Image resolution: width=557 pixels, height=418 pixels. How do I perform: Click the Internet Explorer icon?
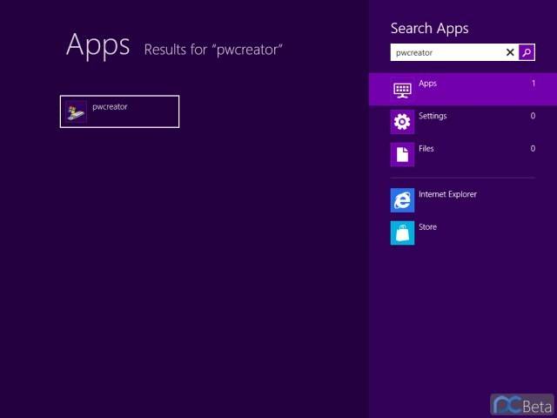pyautogui.click(x=402, y=200)
